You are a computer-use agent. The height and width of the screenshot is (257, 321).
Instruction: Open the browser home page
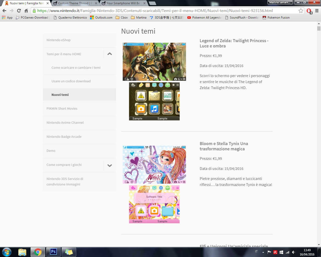pyautogui.click(x=26, y=11)
